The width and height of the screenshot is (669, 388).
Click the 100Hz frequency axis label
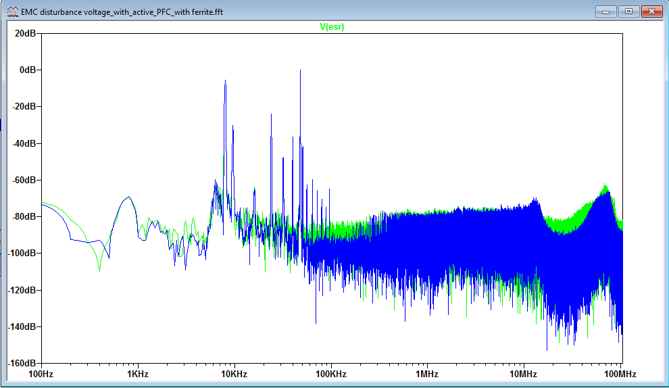coord(41,374)
